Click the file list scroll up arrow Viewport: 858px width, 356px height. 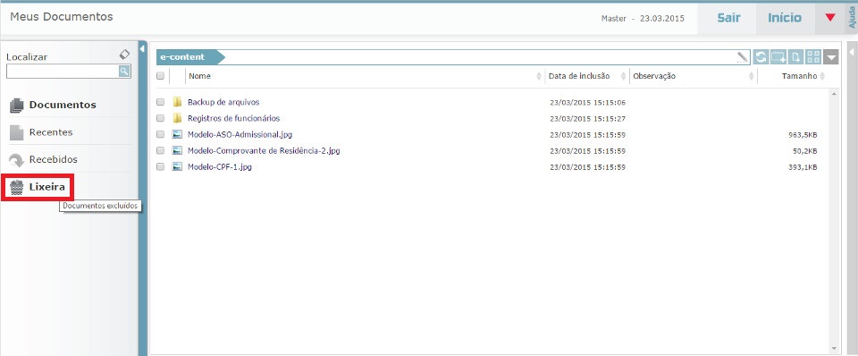point(834,94)
